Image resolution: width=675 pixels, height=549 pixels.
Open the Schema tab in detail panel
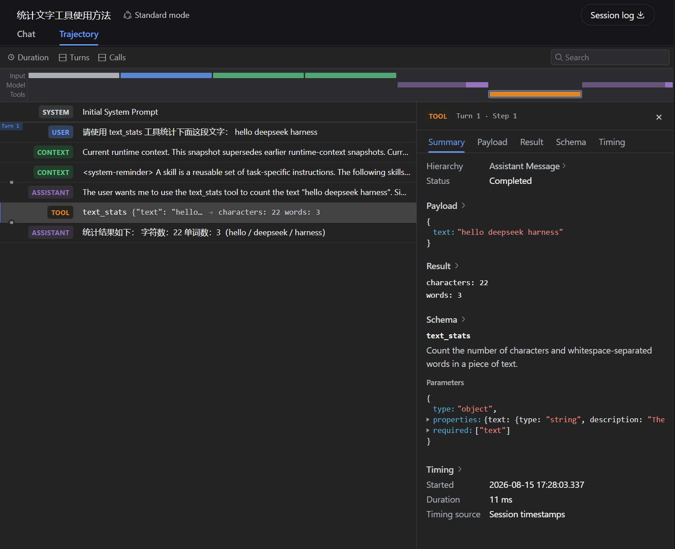pyautogui.click(x=571, y=142)
